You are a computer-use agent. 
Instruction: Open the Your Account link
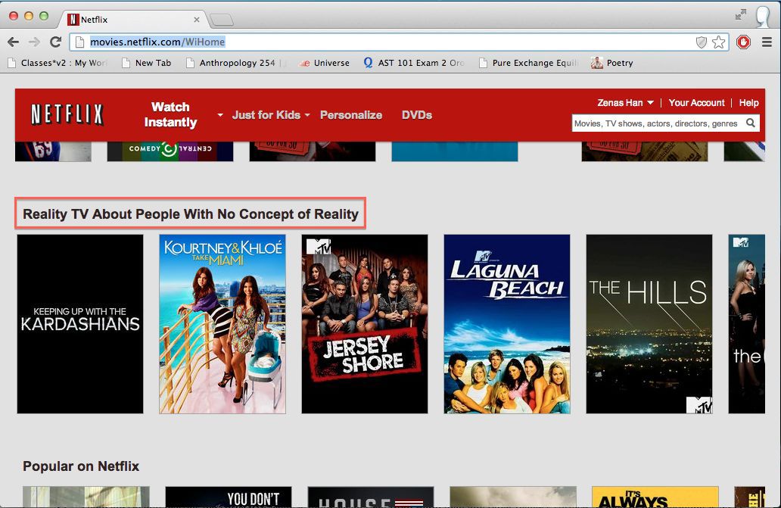coord(696,103)
